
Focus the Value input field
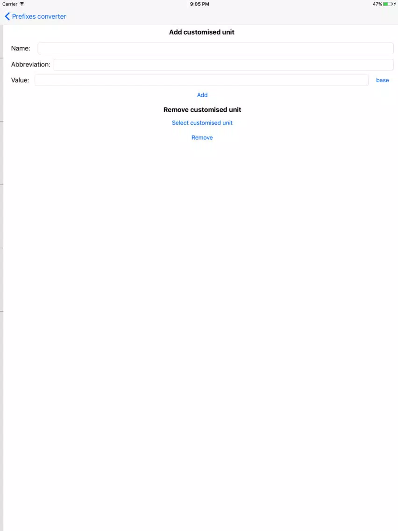click(201, 80)
